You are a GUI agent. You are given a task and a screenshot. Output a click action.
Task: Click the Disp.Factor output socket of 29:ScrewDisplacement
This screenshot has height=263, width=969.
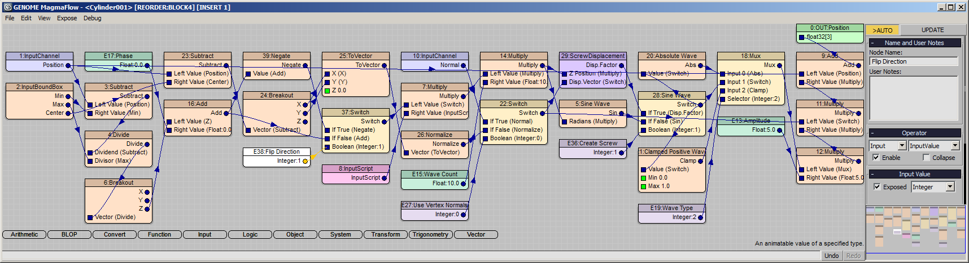point(622,65)
